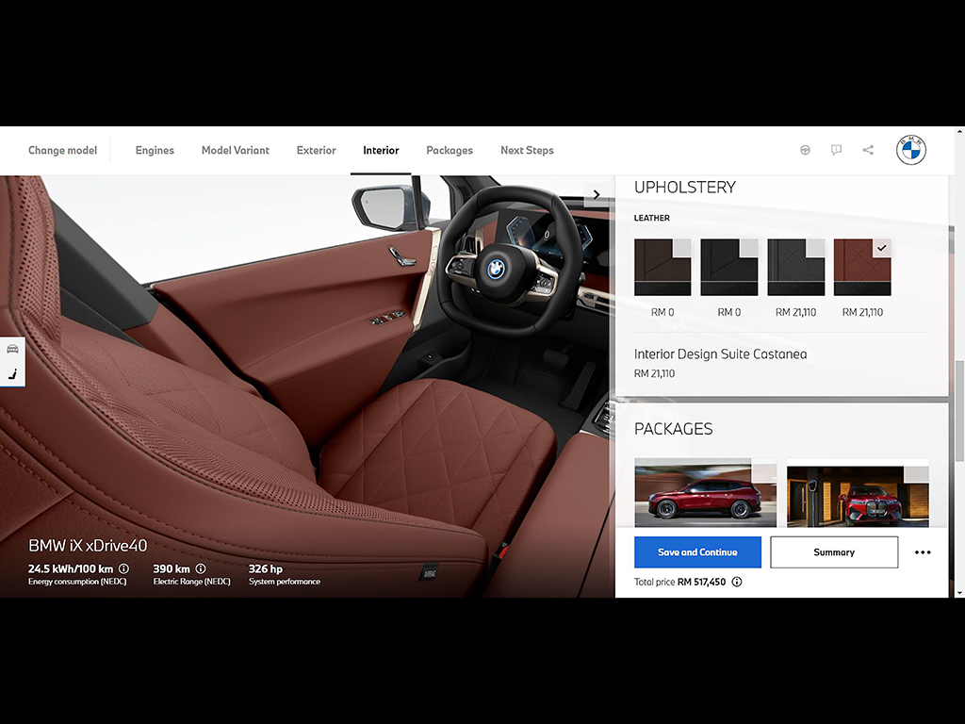Viewport: 965px width, 724px height.
Task: Open the Engines tab
Action: 155,150
